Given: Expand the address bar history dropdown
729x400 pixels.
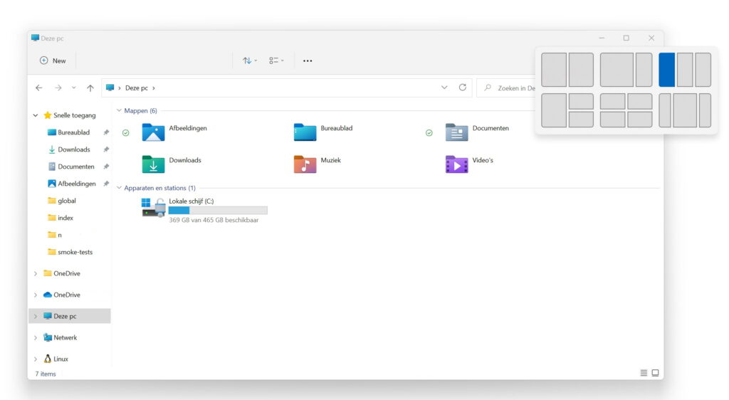Looking at the screenshot, I should (x=444, y=88).
